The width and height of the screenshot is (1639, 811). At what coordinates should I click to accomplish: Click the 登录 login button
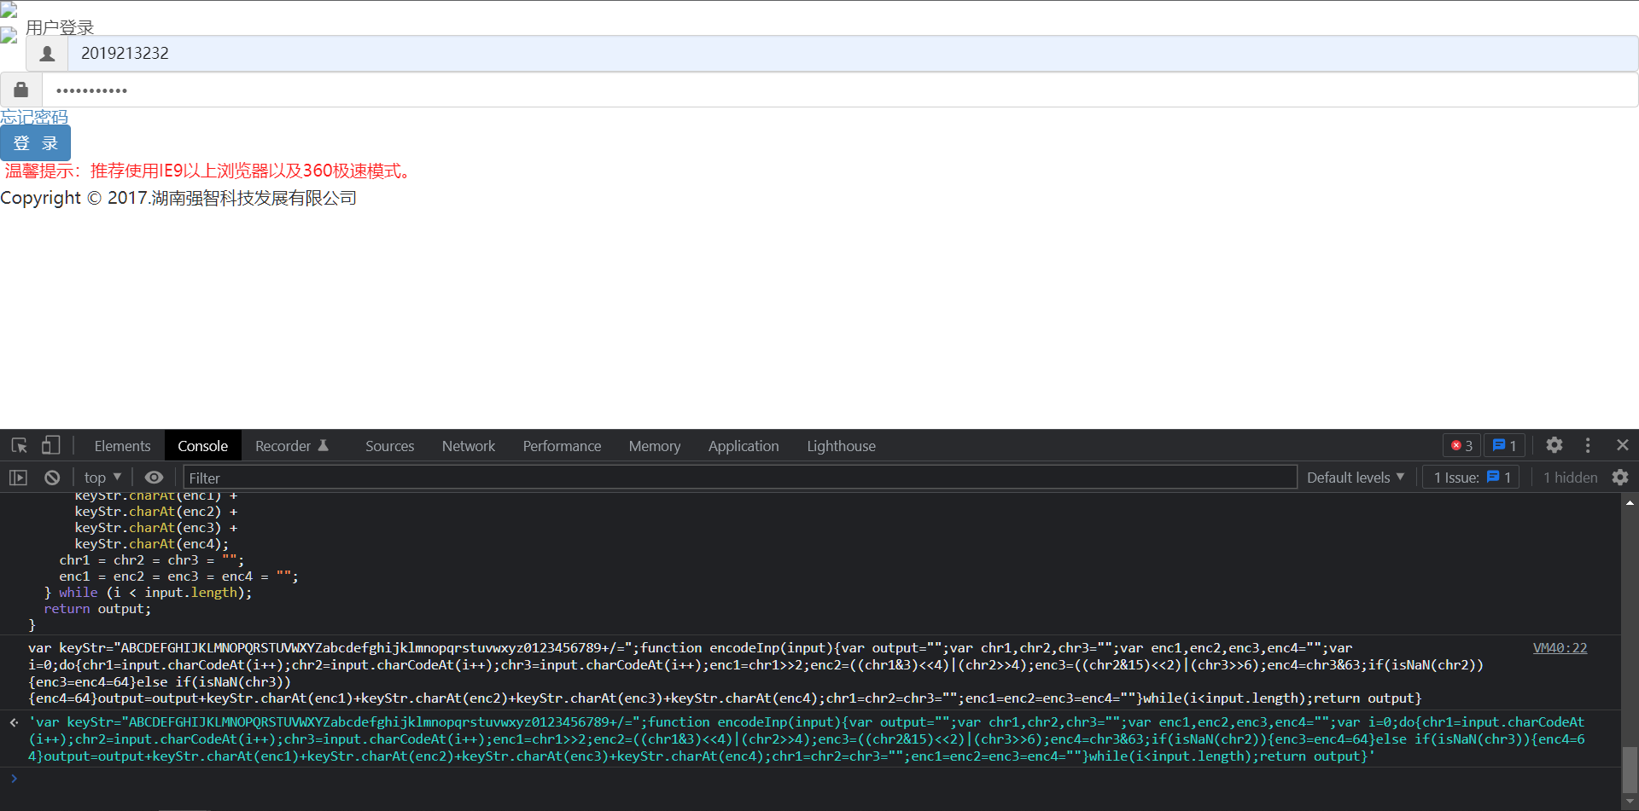[36, 142]
